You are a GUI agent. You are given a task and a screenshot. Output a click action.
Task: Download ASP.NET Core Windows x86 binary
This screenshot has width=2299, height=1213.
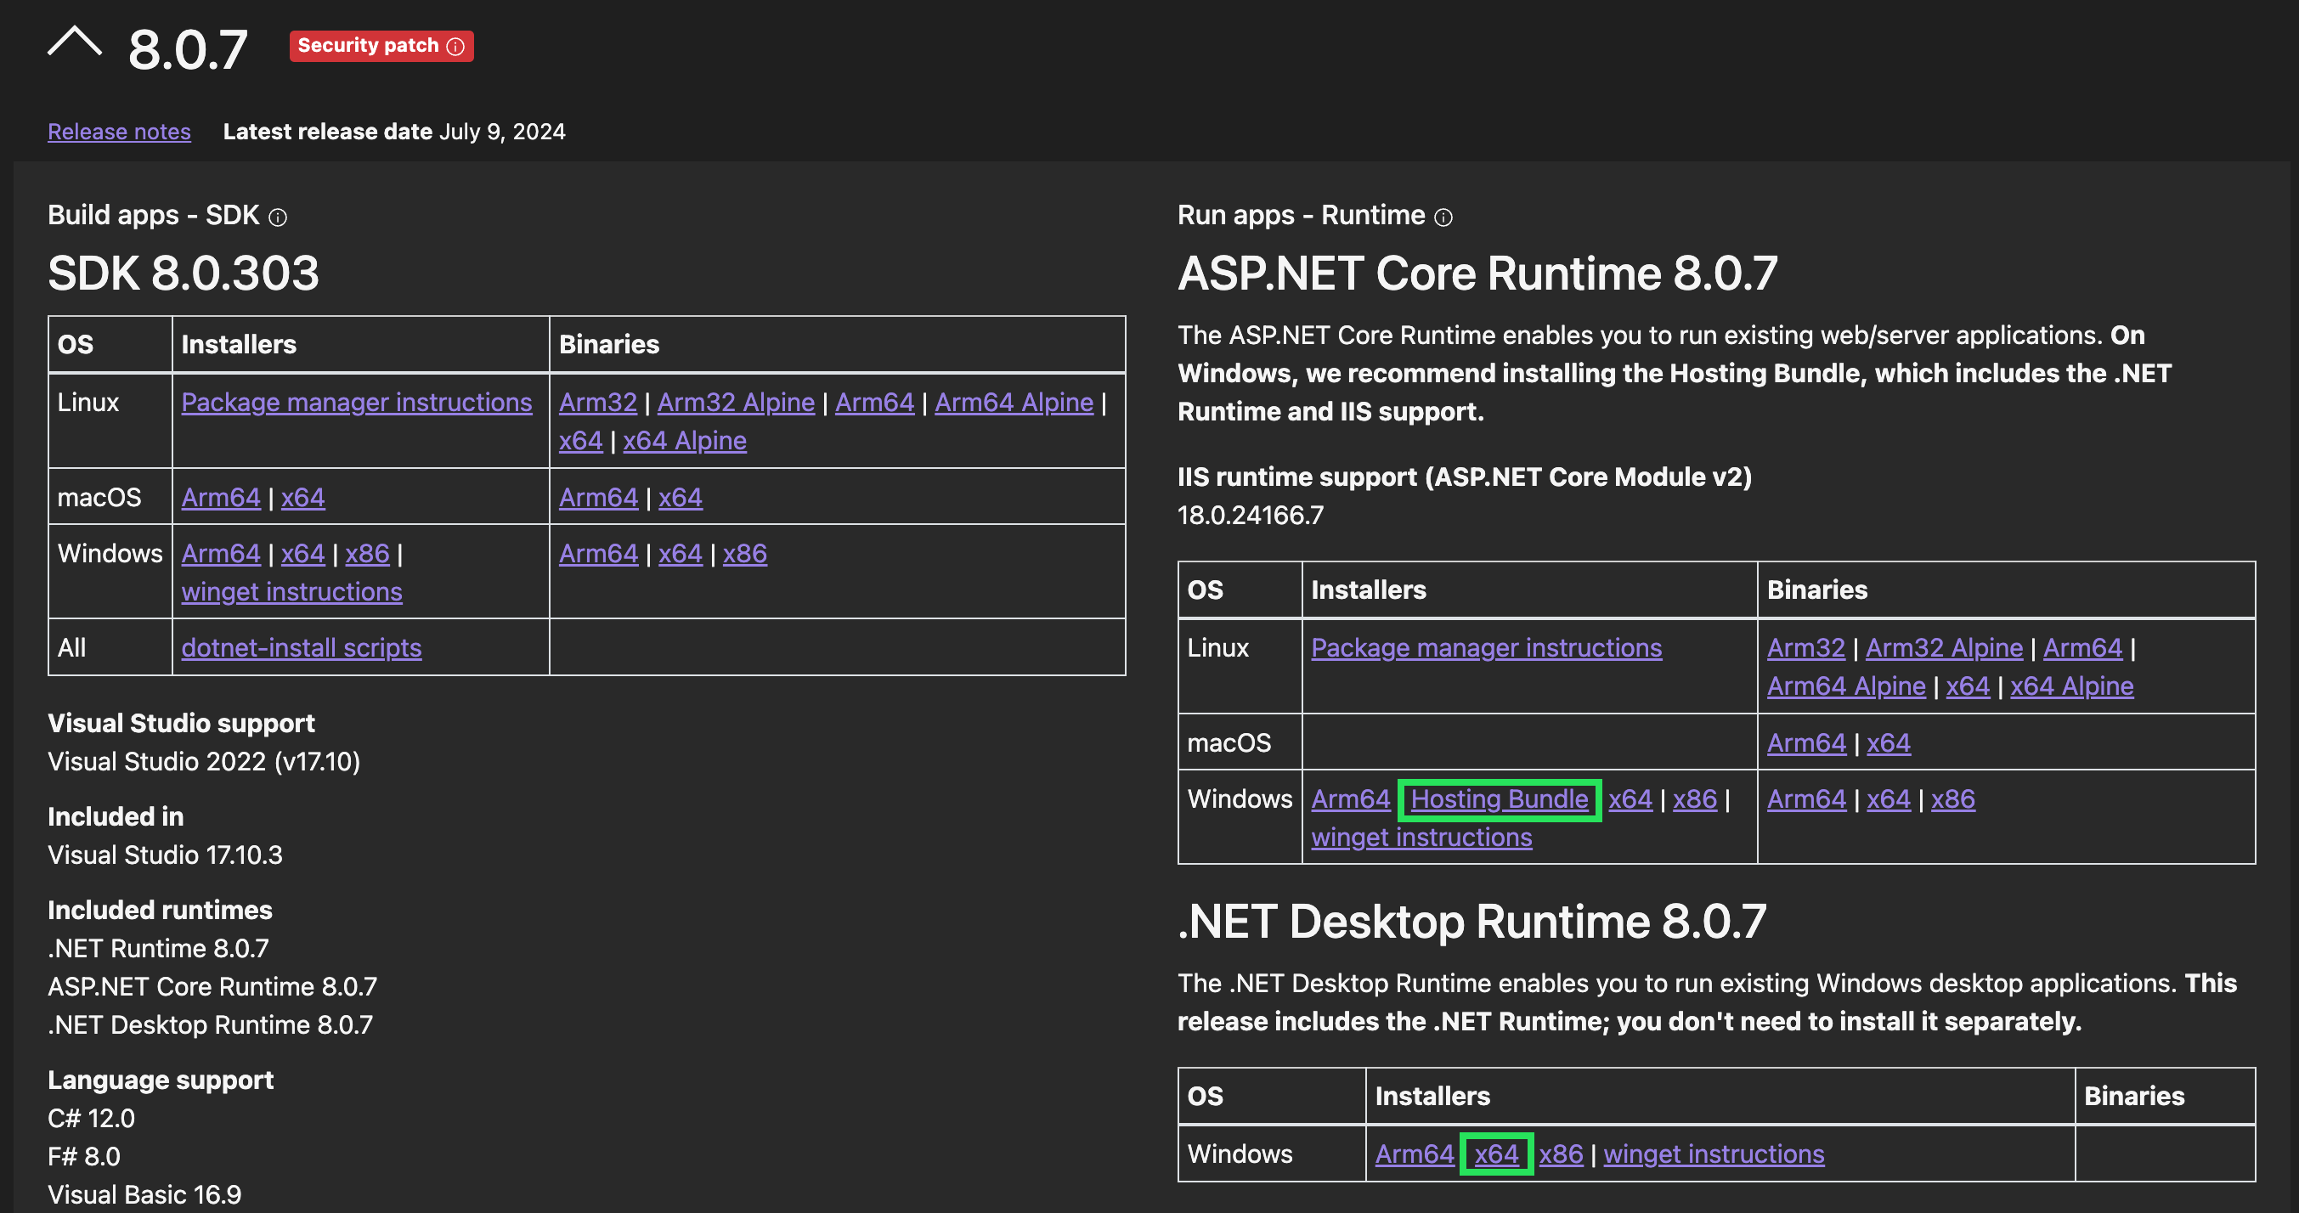[1953, 798]
